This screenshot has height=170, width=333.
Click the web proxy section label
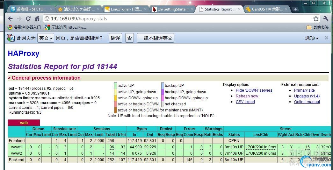pos(24,123)
